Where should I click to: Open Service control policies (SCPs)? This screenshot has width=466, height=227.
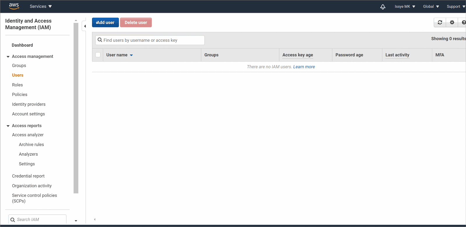pyautogui.click(x=34, y=198)
